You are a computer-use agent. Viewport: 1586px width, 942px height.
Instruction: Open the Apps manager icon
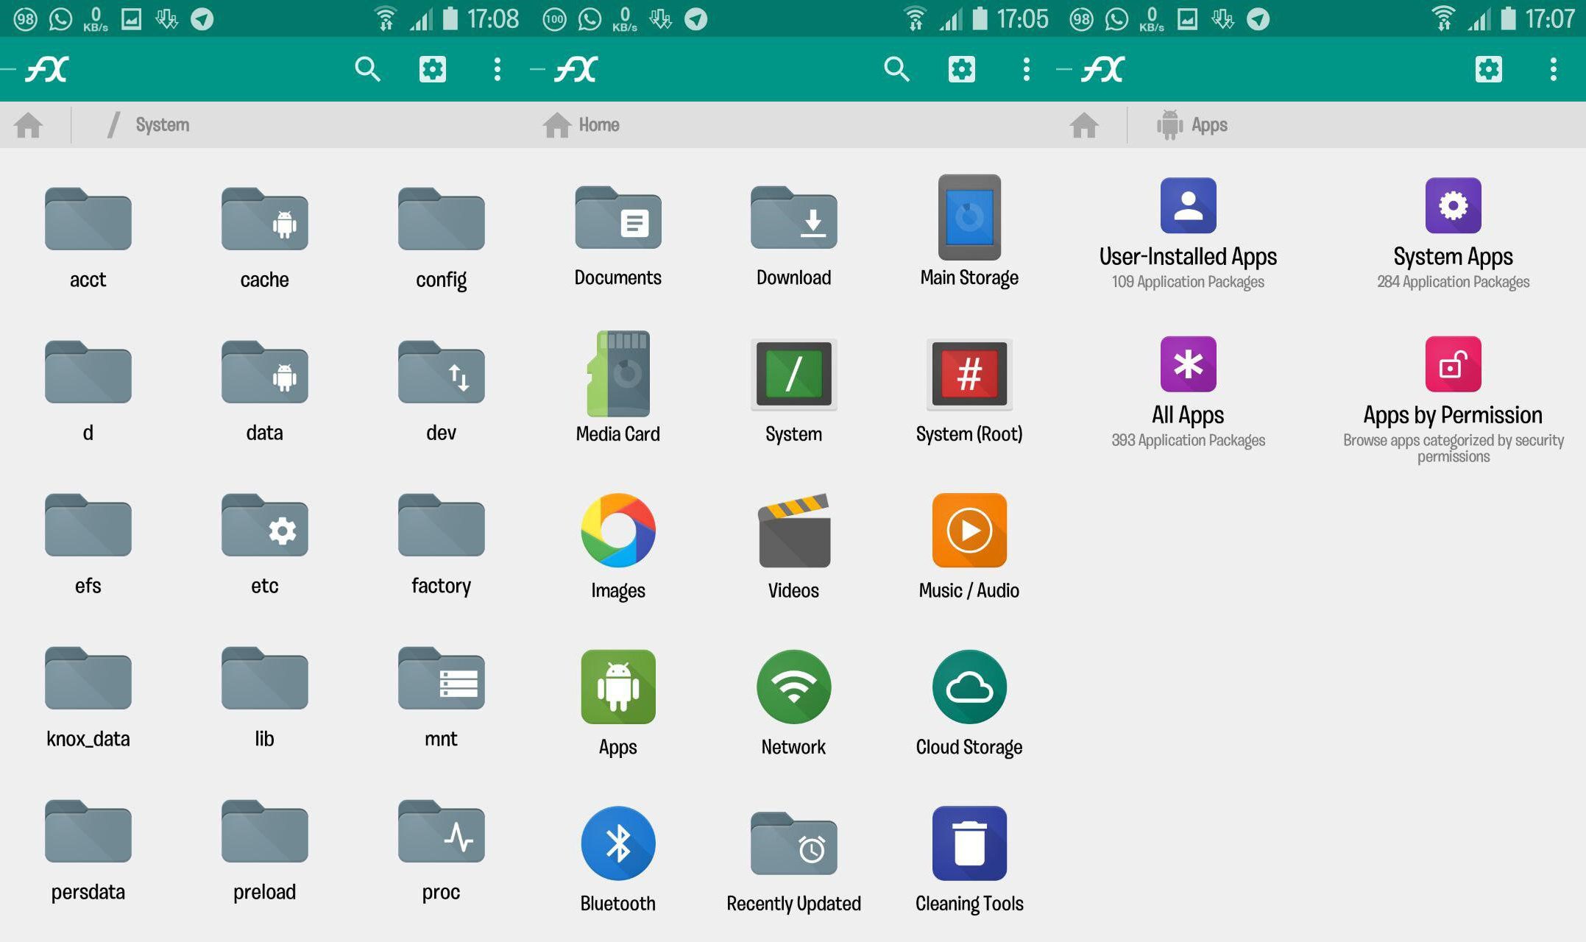pos(617,687)
